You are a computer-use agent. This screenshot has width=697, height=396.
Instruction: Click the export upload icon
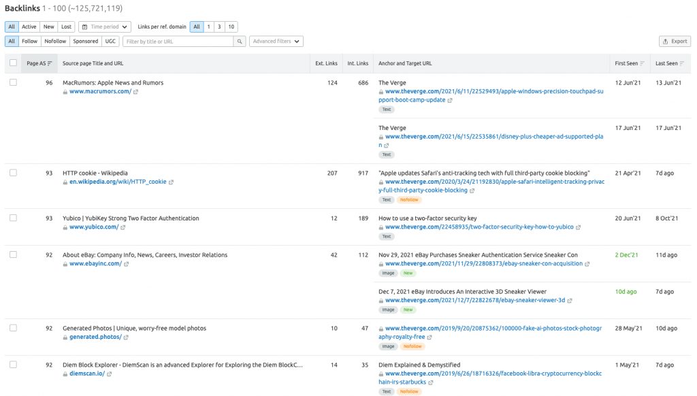[x=666, y=42]
